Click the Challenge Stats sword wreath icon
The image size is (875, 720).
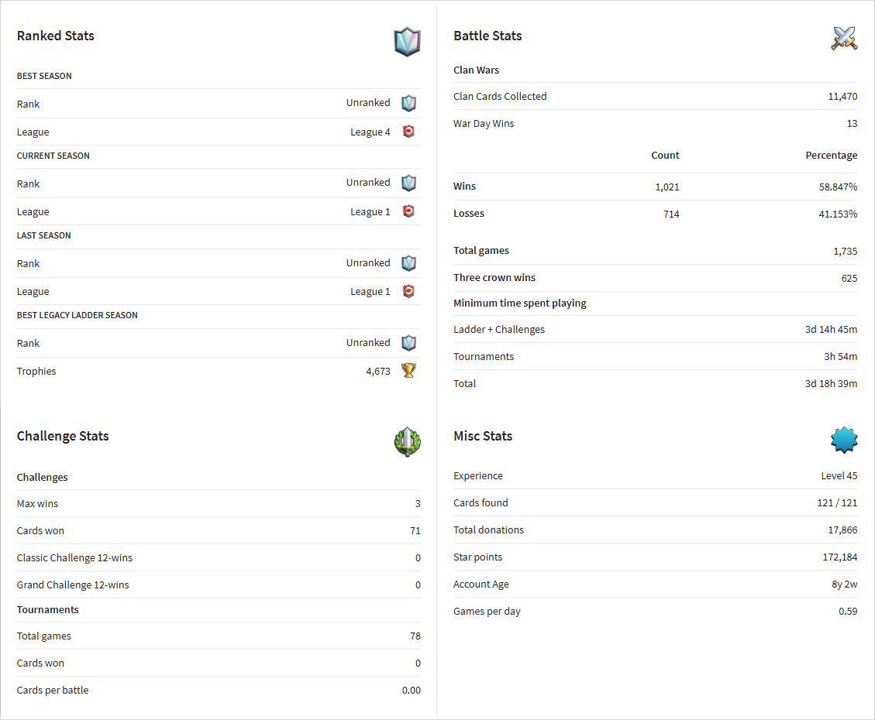pos(407,442)
